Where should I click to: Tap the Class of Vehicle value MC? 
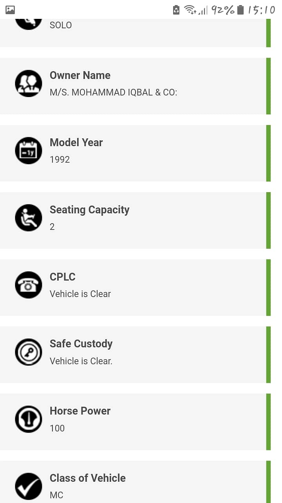tap(56, 495)
